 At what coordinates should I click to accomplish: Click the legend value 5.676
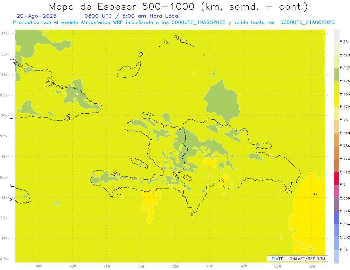(x=344, y=211)
